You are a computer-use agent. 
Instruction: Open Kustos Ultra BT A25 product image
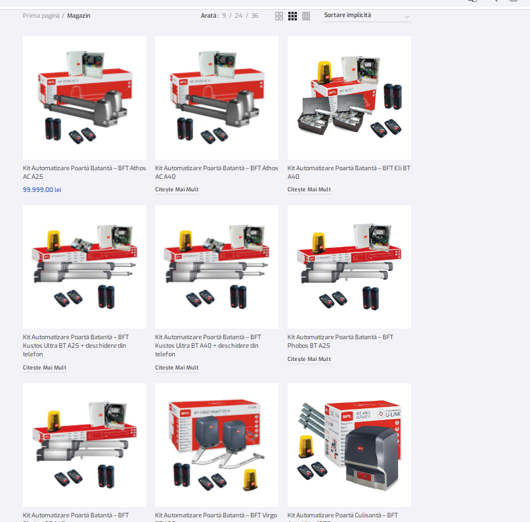point(85,266)
